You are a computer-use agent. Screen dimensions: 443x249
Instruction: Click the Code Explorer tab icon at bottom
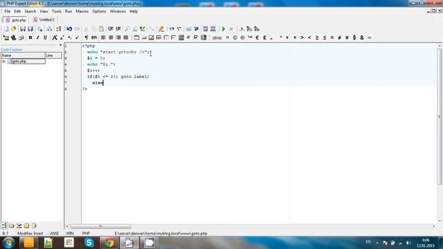4,225
